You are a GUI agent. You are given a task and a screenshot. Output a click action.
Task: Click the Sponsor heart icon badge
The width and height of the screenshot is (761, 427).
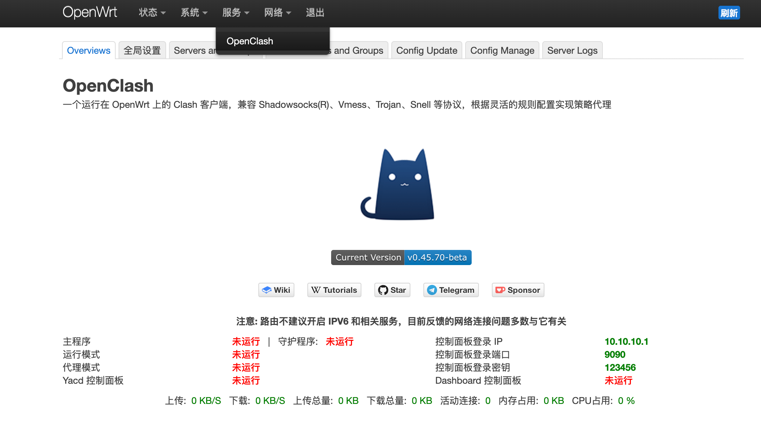[518, 290]
